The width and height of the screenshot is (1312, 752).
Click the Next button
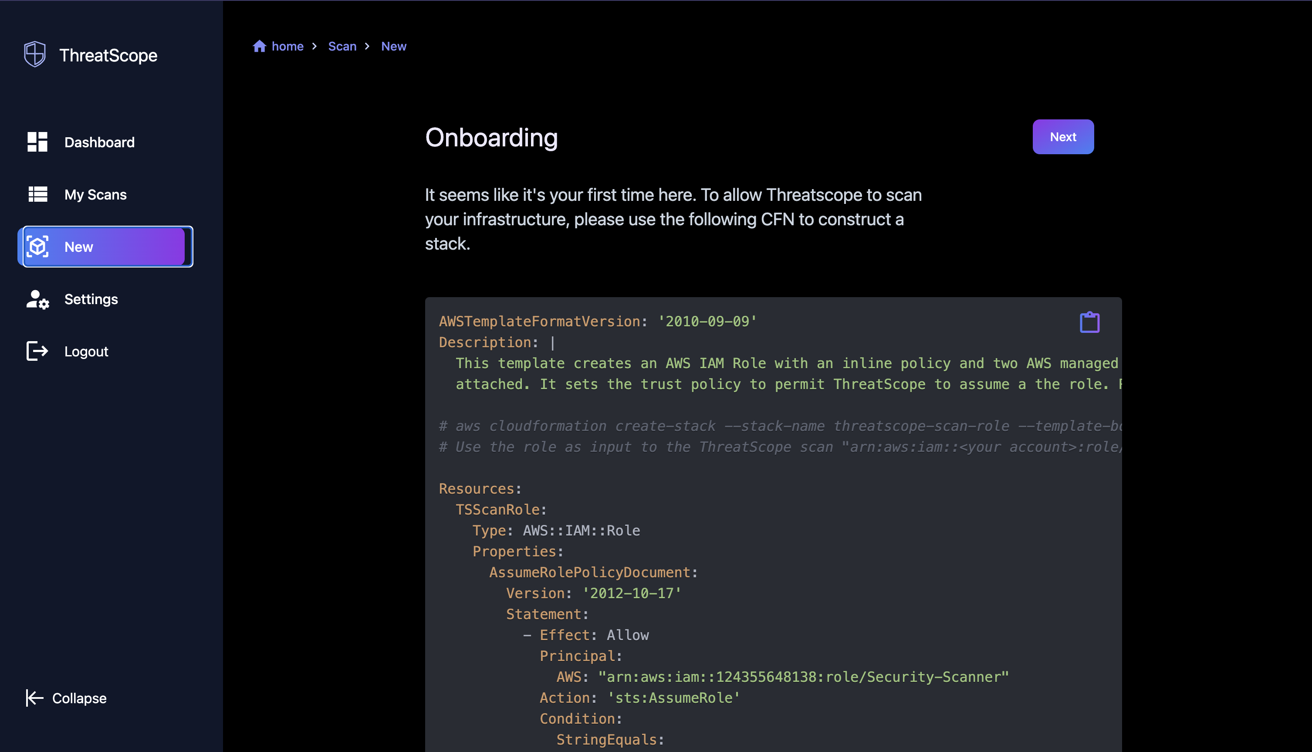1063,137
